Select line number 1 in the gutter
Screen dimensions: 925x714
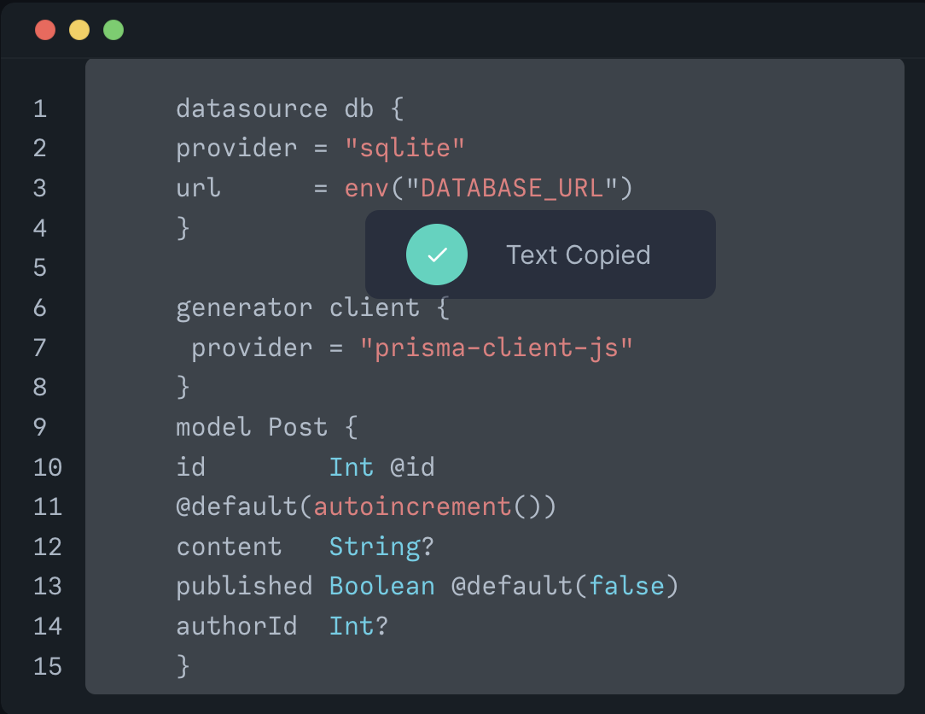tap(40, 108)
